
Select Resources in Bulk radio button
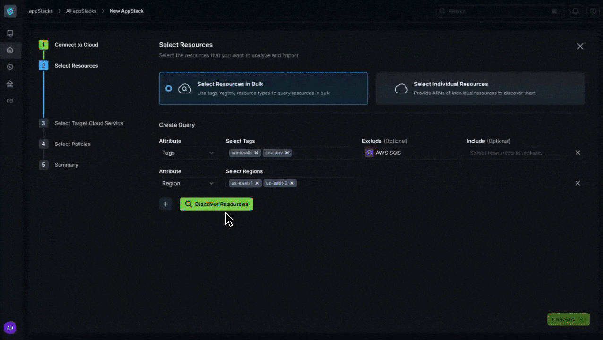[169, 88]
